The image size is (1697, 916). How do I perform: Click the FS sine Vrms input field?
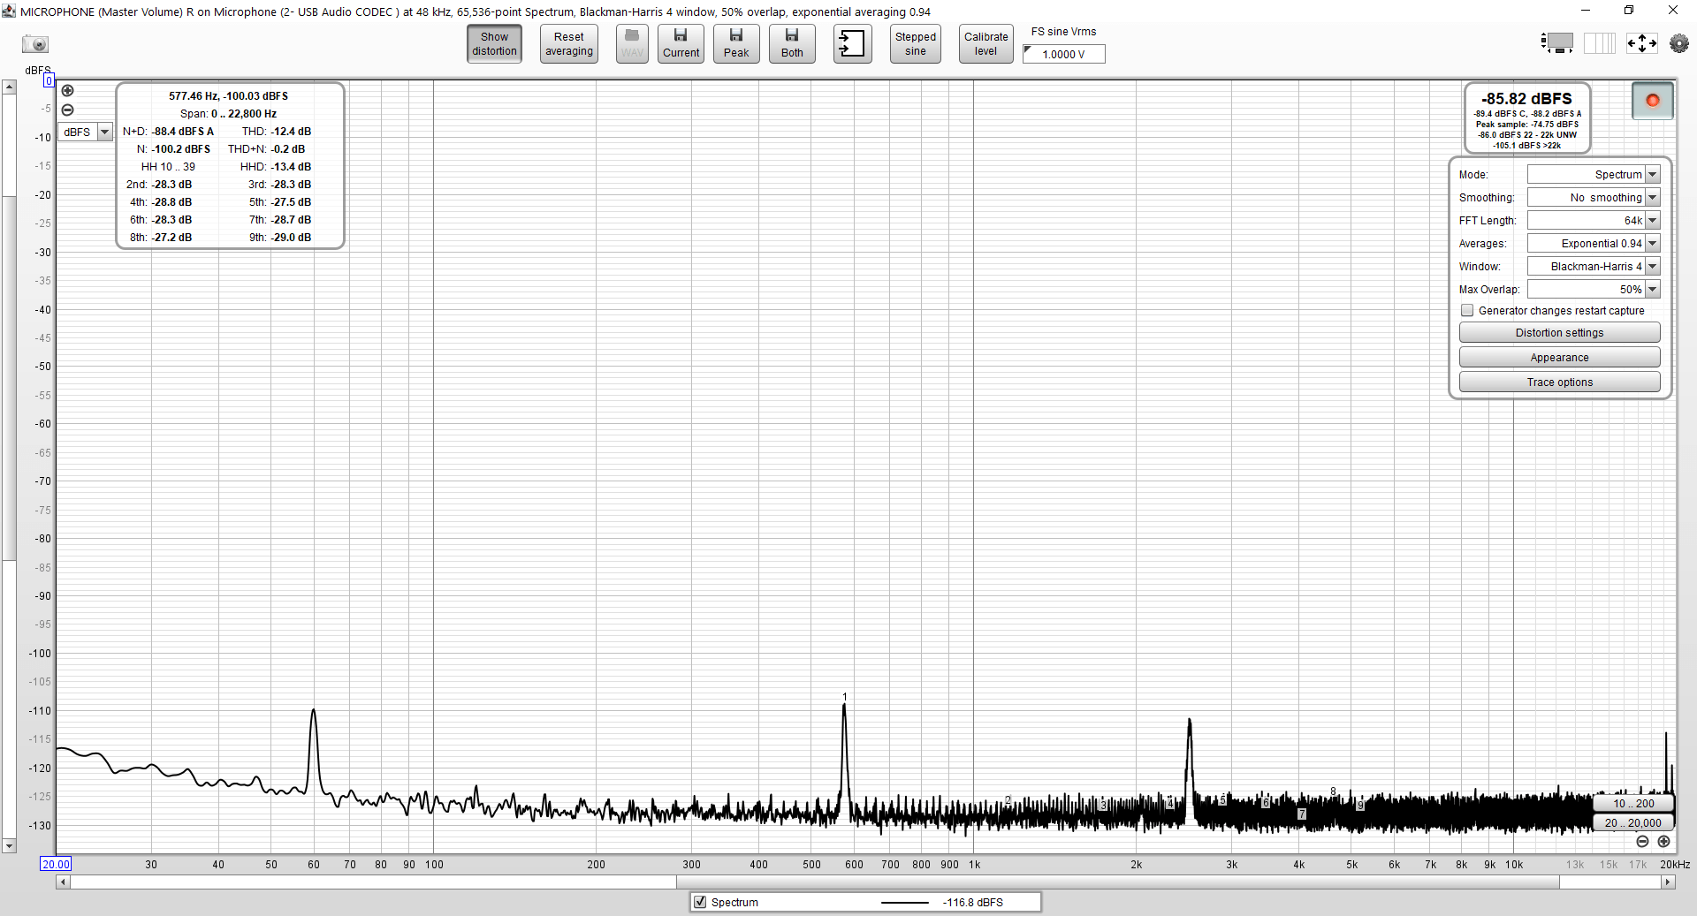[x=1064, y=54]
